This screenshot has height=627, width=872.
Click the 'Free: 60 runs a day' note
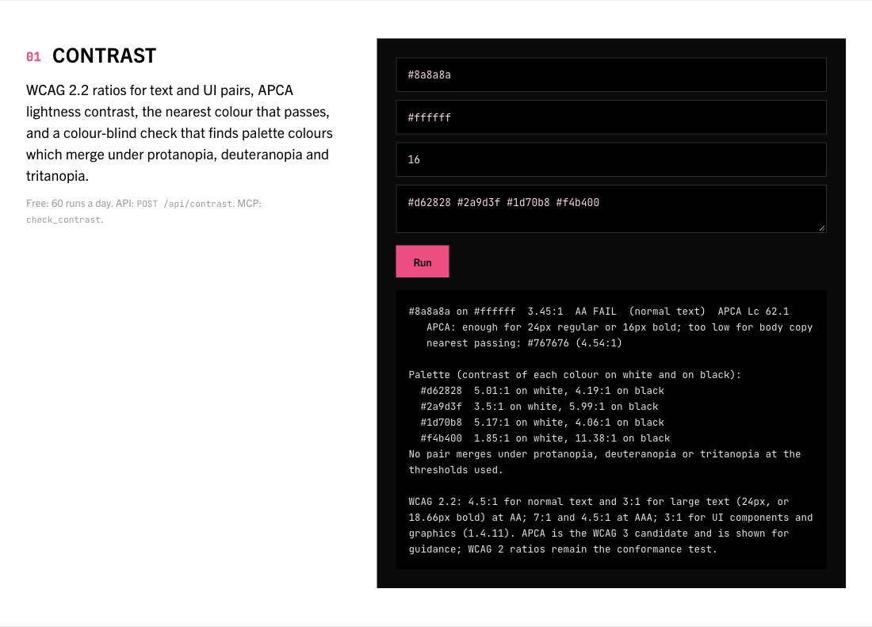[x=143, y=211]
